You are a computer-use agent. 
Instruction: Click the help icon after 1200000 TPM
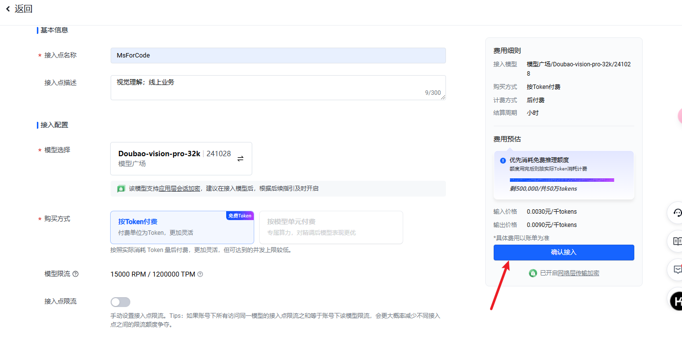pos(200,274)
